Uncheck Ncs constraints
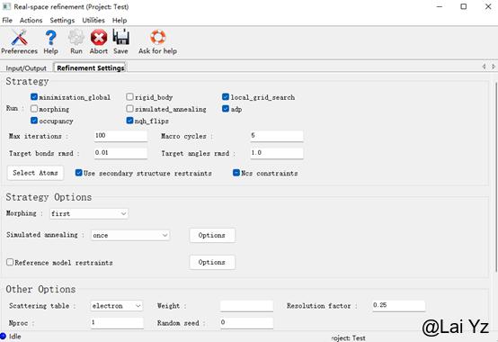Screen dimensions: 498x342 (236, 173)
